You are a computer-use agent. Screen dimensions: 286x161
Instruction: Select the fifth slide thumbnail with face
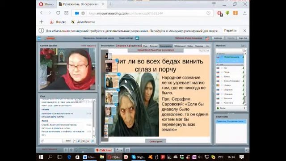pyautogui.click(x=110, y=110)
